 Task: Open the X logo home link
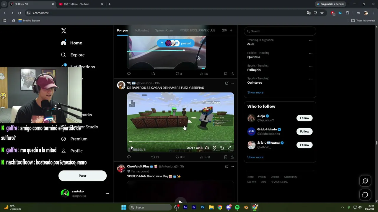tap(64, 31)
